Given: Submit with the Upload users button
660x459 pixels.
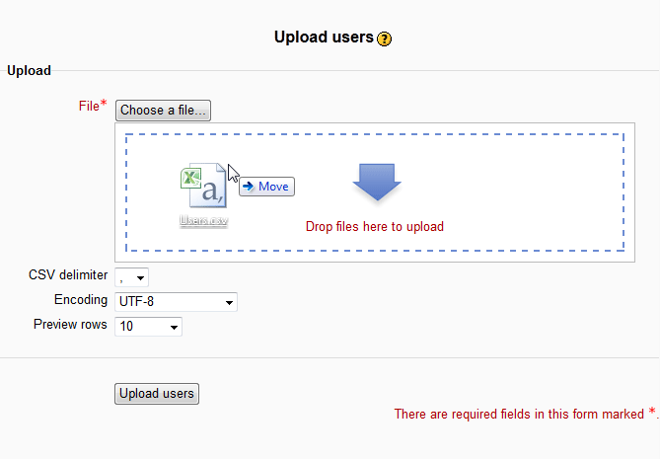Looking at the screenshot, I should coord(157,394).
